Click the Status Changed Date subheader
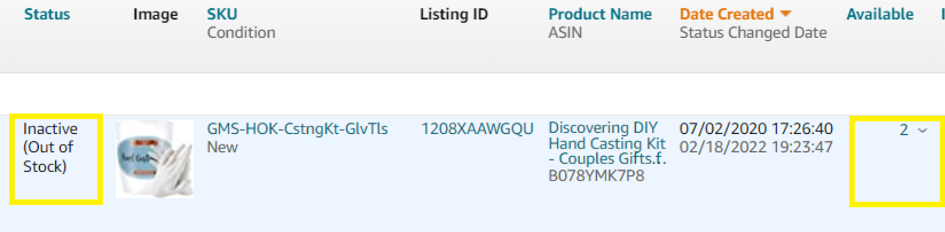 coord(753,33)
